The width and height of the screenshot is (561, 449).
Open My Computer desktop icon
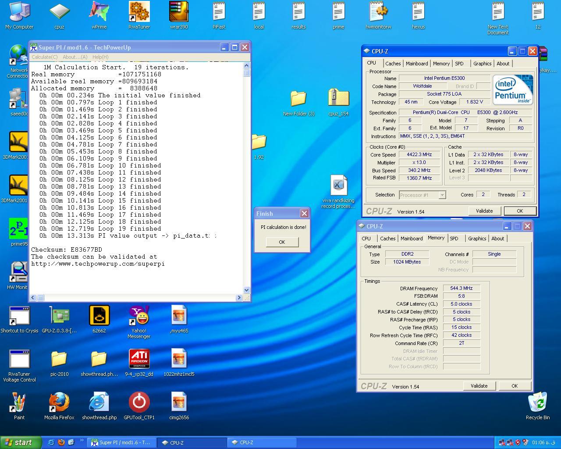(19, 15)
